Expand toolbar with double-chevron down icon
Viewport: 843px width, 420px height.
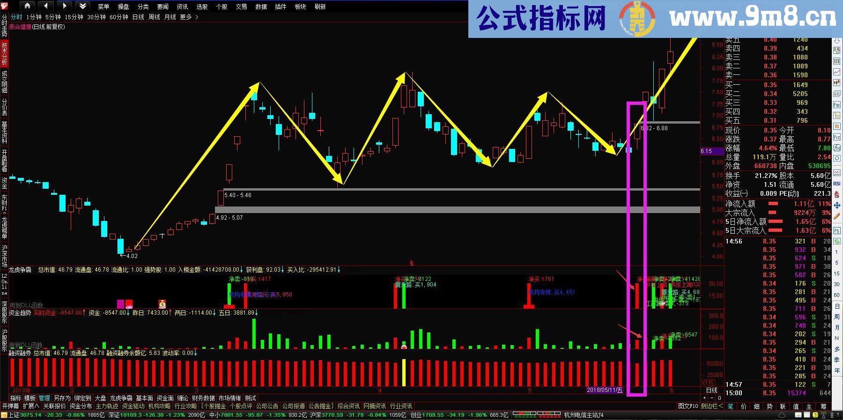tap(83, 6)
